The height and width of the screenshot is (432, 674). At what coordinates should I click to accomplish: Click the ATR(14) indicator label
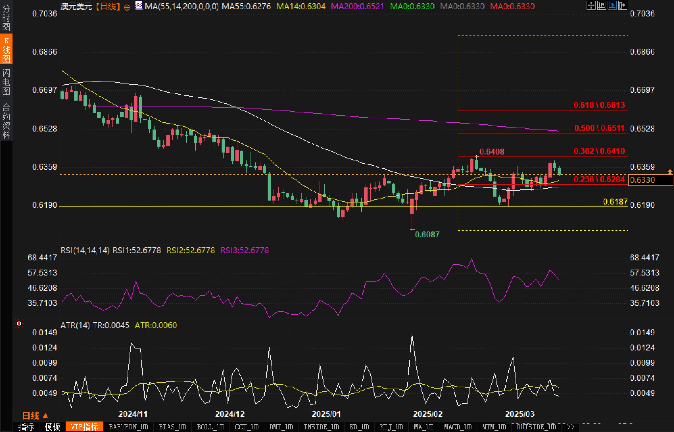(x=75, y=325)
